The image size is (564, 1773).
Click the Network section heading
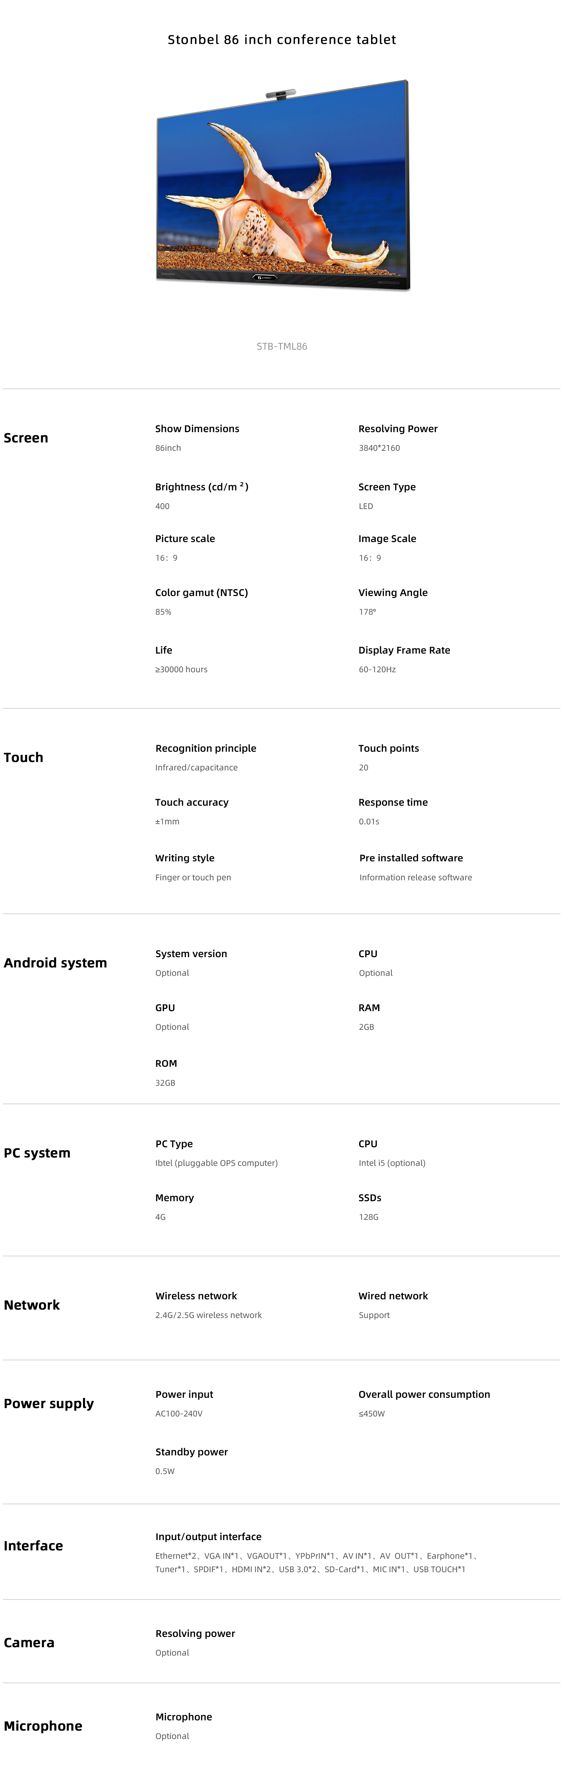pos(32,1305)
